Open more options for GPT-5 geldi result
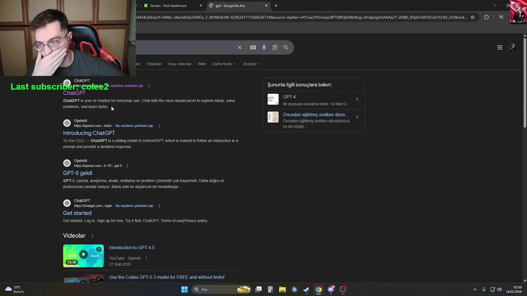 127,166
